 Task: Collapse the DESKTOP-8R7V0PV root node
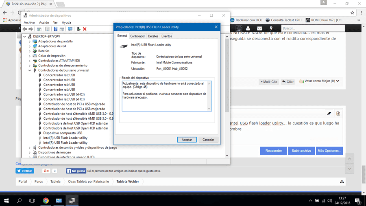point(24,36)
